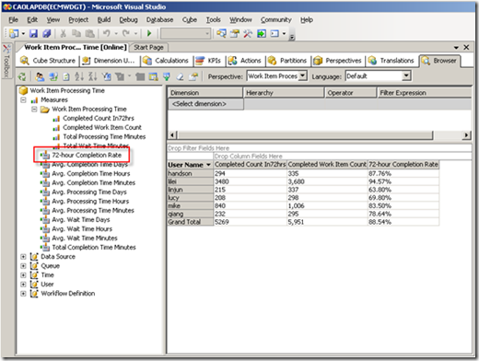Switch to the Partitions tab
This screenshot has height=361, width=479.
[x=287, y=61]
